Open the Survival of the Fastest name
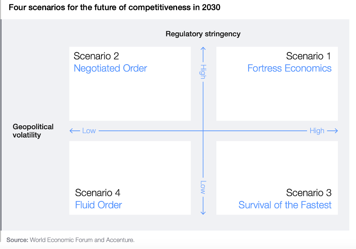 point(285,205)
